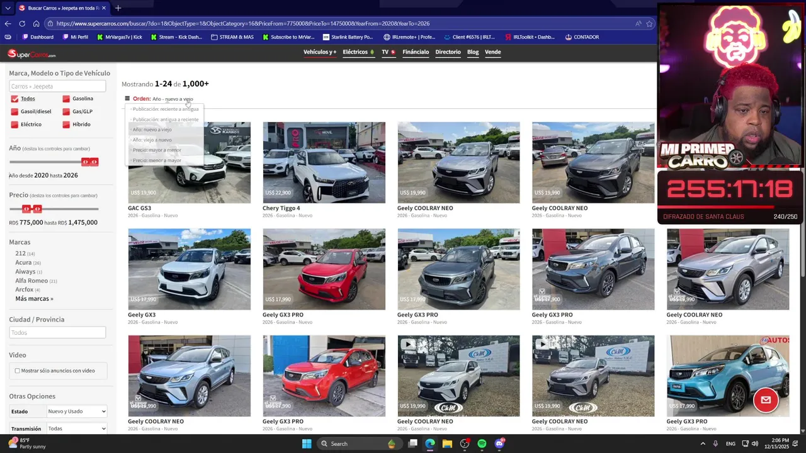Open the MrVargasTv Kick bookmark
806x453 pixels.
[x=119, y=37]
